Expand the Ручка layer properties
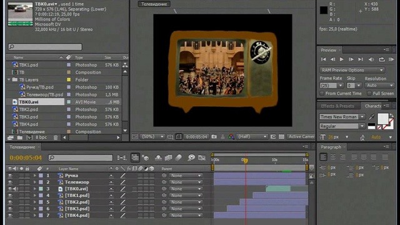400x225 pixels. tap(35, 176)
